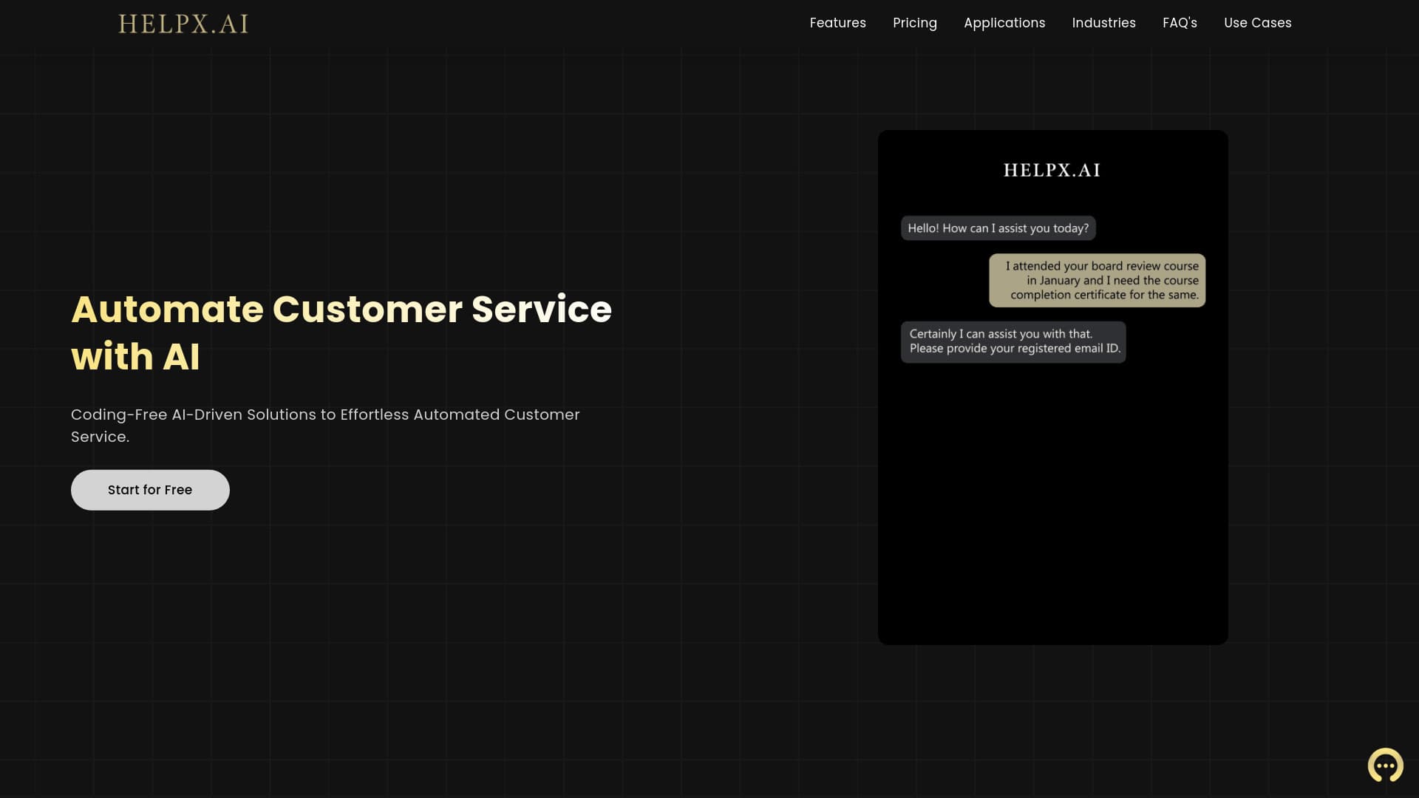Image resolution: width=1419 pixels, height=798 pixels.
Task: Open the Features navigation item
Action: (837, 23)
